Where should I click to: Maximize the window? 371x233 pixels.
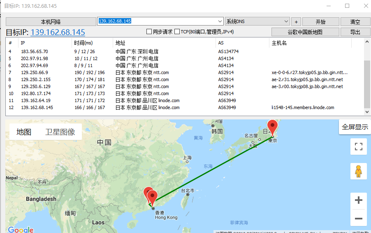coord(347,6)
